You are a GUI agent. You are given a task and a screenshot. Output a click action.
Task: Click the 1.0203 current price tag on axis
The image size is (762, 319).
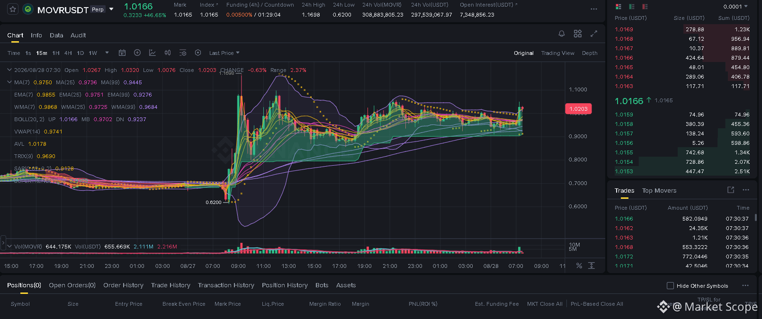click(578, 109)
